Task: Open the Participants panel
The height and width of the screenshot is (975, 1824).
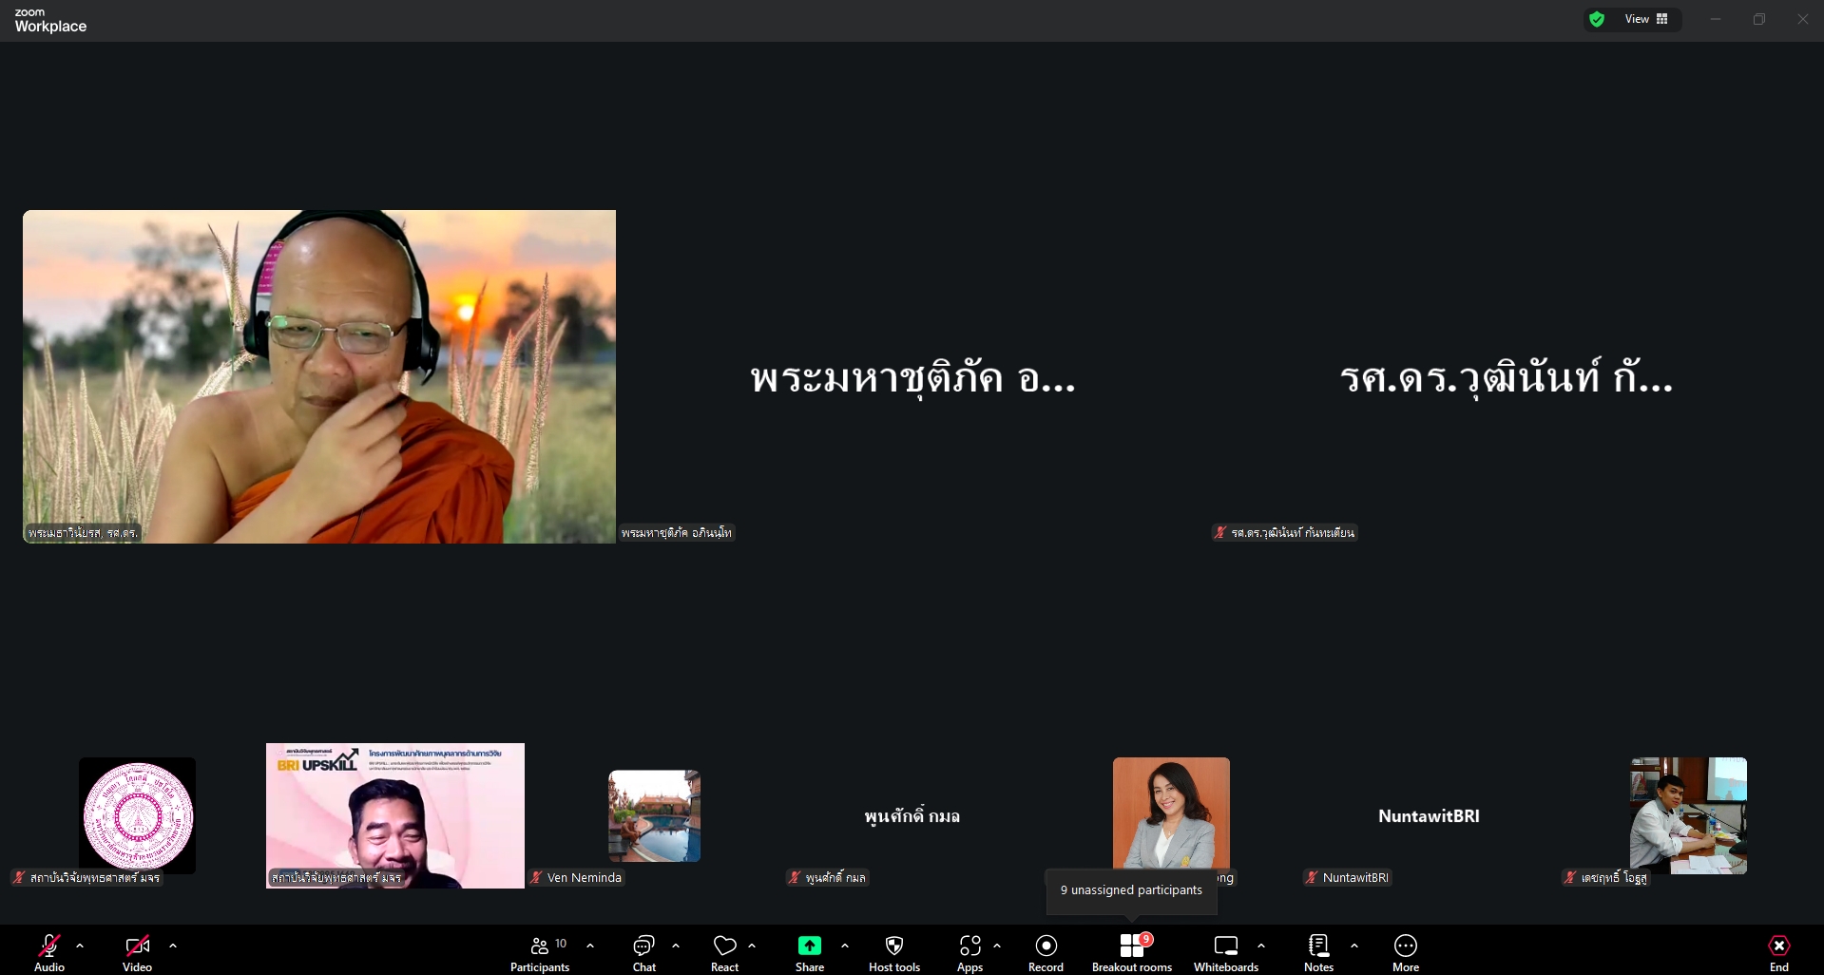Action: click(540, 951)
